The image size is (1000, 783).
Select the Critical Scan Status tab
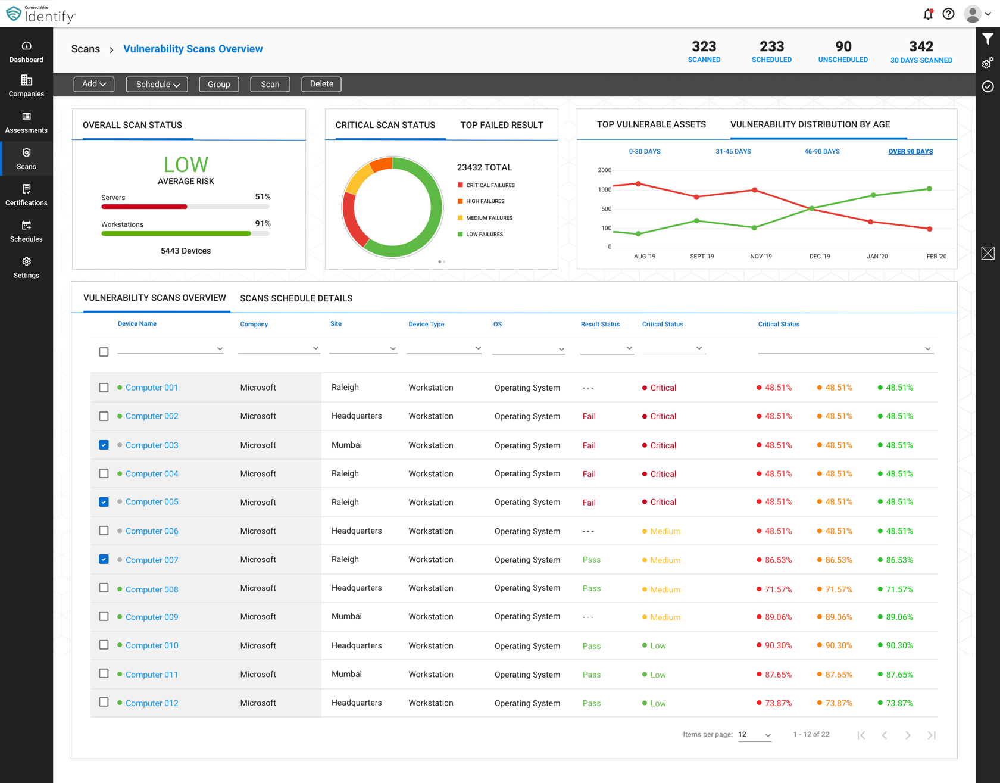point(385,125)
